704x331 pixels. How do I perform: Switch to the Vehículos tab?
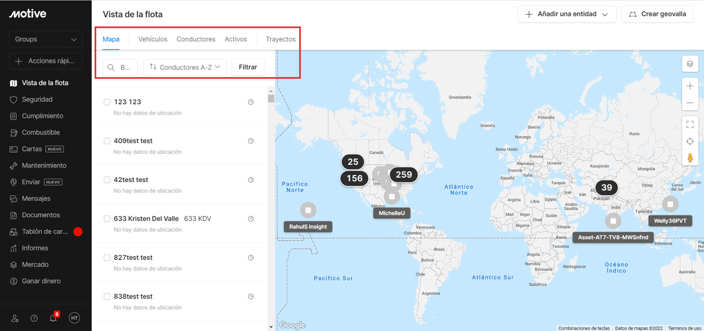[x=153, y=39]
